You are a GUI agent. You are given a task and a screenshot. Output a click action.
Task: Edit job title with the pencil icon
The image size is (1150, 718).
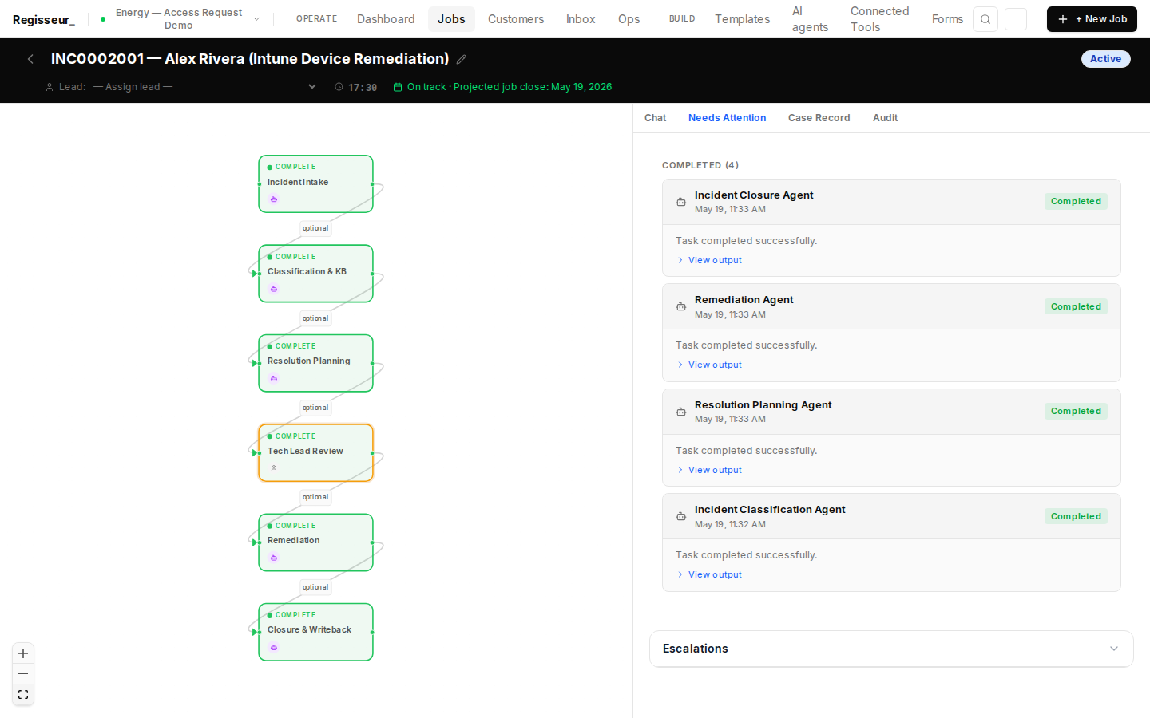click(x=461, y=59)
